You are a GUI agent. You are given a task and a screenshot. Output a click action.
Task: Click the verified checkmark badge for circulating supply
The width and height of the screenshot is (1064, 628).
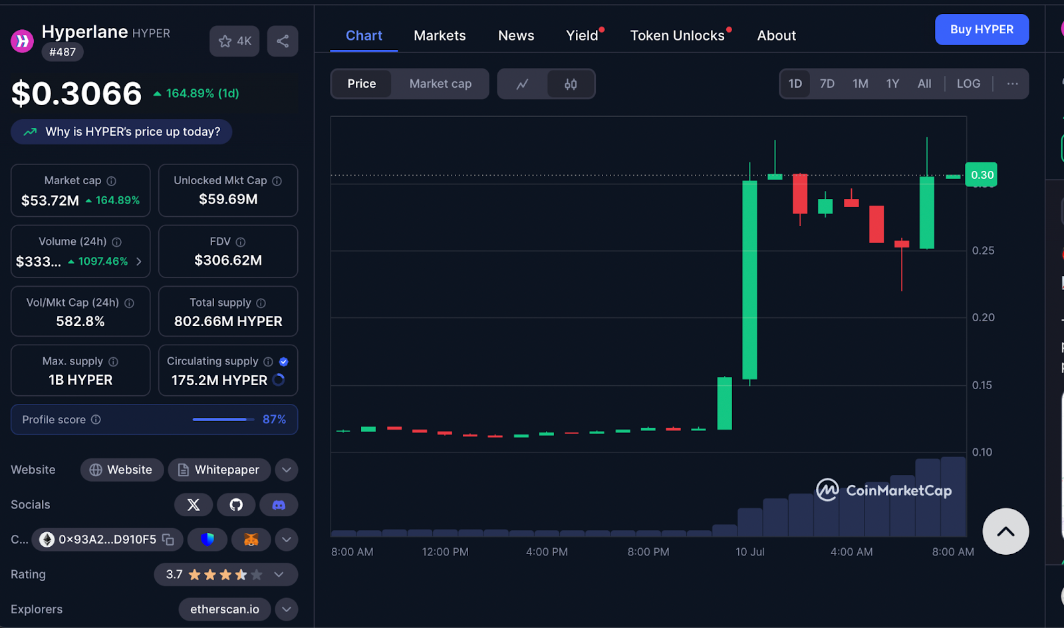point(284,362)
